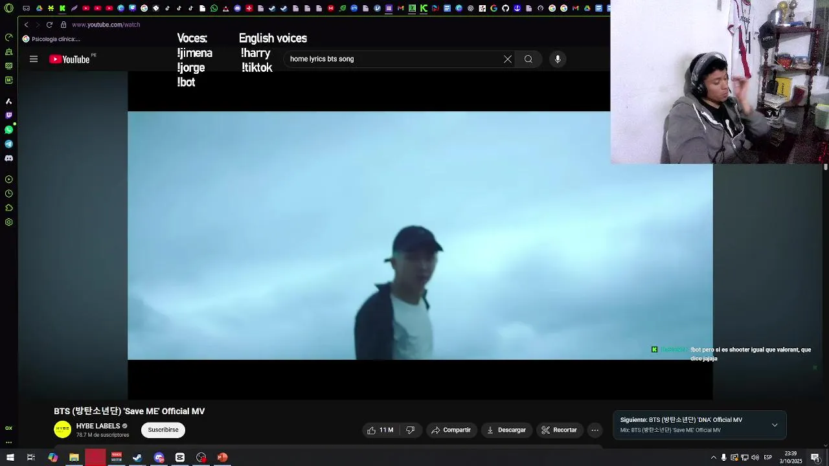Open the 'Psicologia clínica' bookmark
Viewport: 829px width, 466px height.
[51, 39]
